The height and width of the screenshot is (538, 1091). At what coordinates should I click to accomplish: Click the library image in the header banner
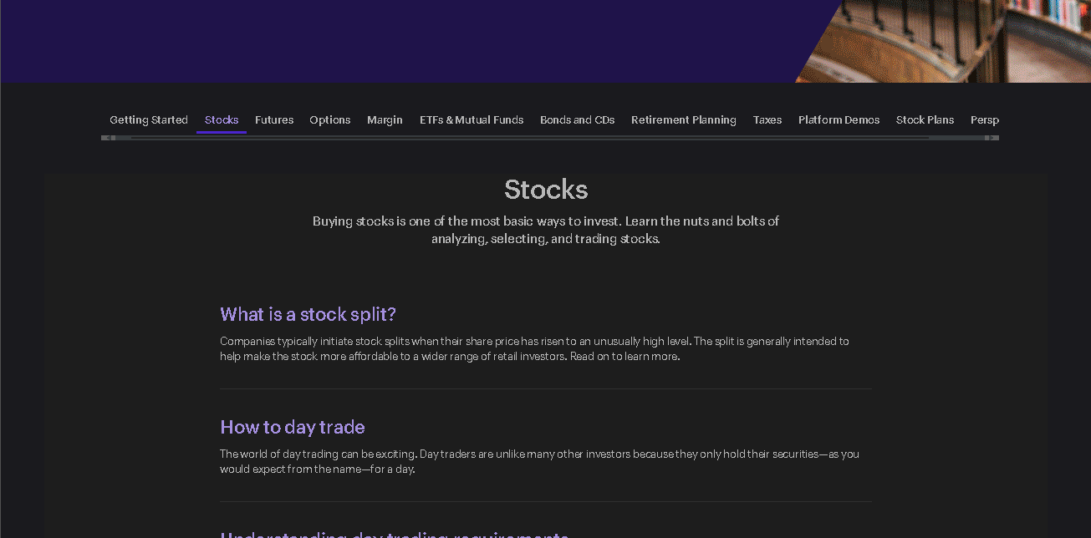945,41
